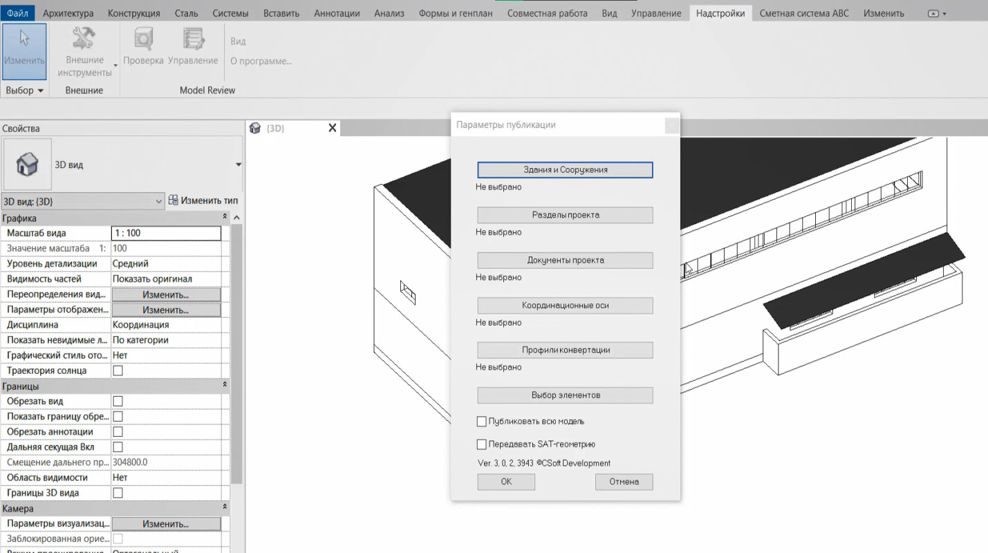Open the rightmost Изменить ribbon tab
988x553 pixels.
click(x=884, y=13)
